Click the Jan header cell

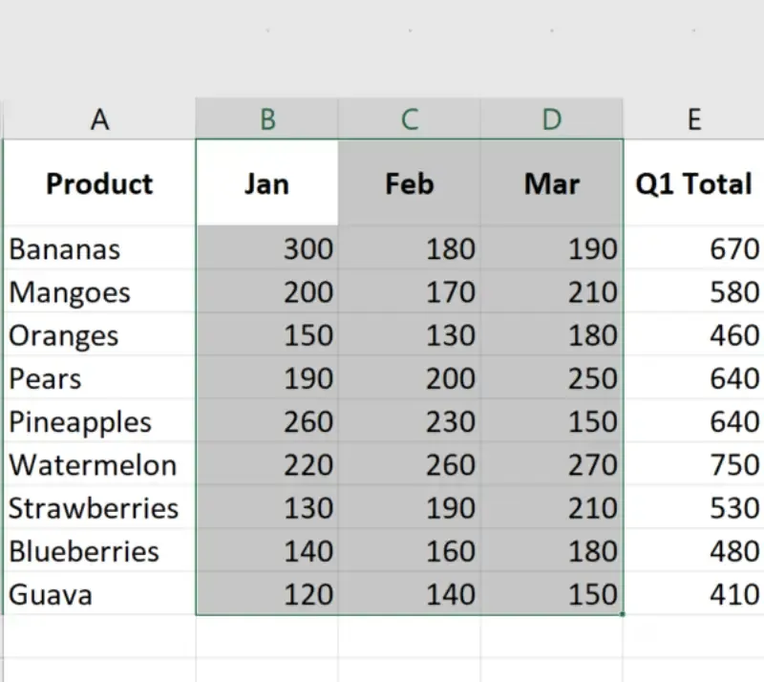coord(267,183)
